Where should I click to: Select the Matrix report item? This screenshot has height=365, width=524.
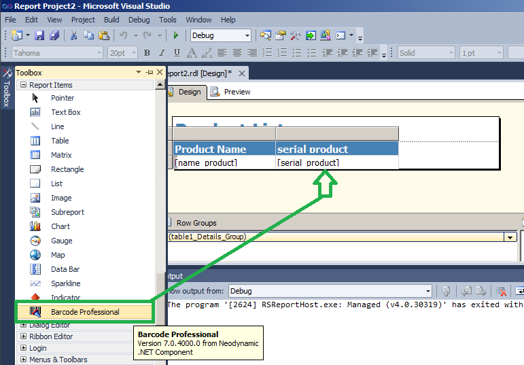(x=61, y=155)
